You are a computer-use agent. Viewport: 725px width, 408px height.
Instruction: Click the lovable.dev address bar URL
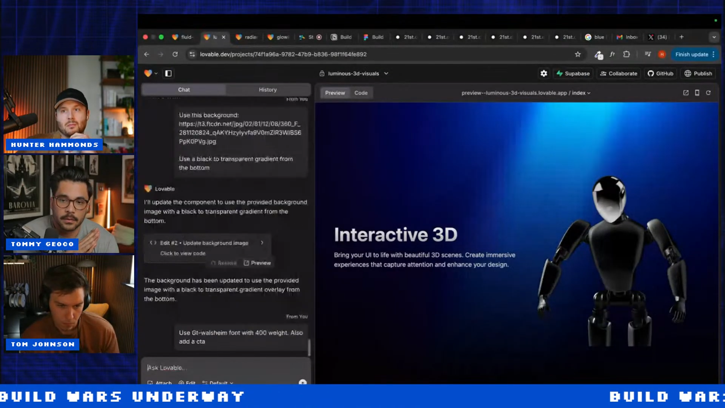coord(283,54)
